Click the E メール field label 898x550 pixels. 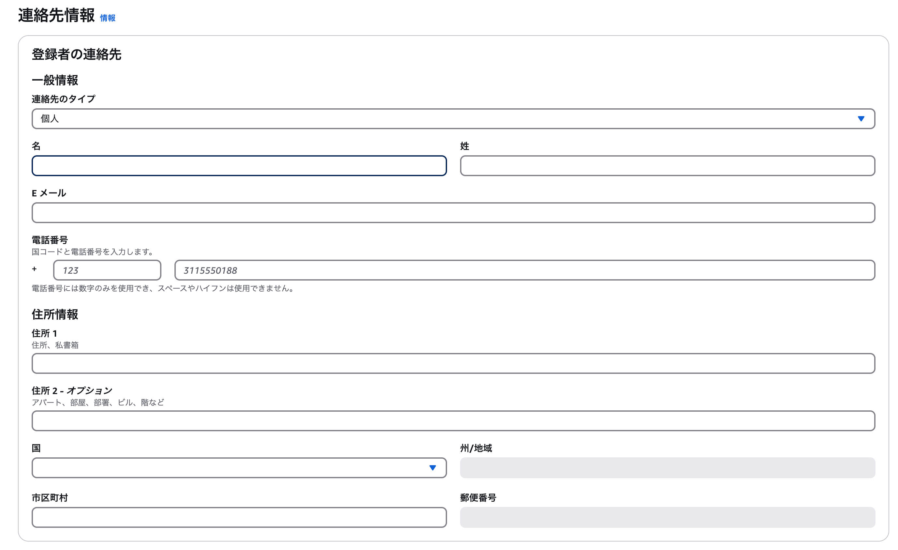pyautogui.click(x=49, y=193)
